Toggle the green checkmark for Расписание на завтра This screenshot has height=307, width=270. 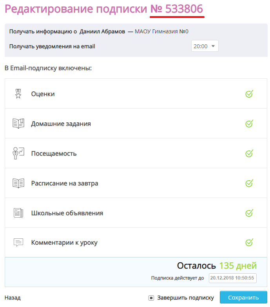(249, 183)
